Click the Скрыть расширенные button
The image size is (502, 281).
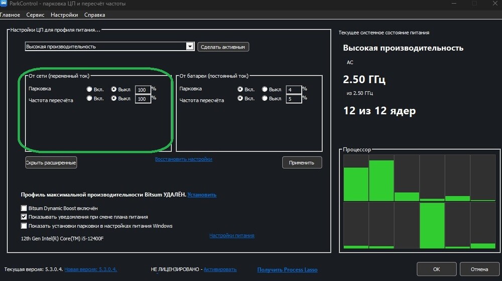pyautogui.click(x=51, y=162)
